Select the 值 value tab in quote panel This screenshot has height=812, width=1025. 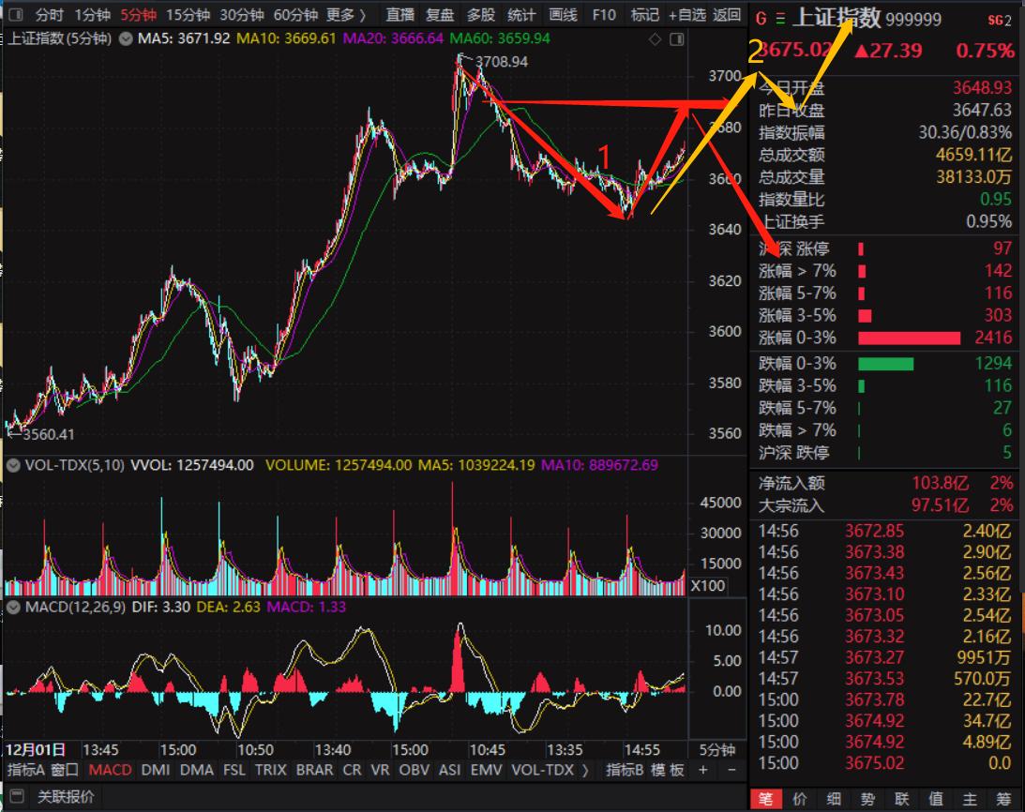coord(936,799)
